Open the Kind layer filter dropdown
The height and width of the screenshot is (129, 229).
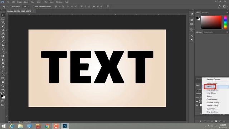point(199,90)
